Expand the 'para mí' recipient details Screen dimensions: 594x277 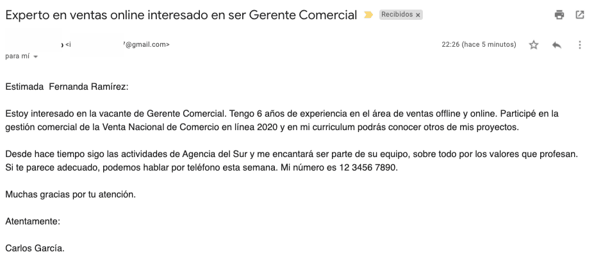pos(36,56)
